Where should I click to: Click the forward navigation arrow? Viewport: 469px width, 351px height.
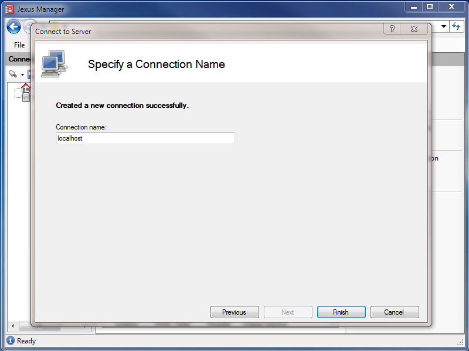(29, 26)
